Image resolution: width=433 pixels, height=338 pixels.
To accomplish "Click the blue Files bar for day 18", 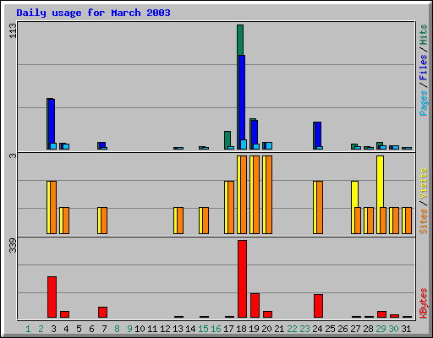I will (242, 97).
